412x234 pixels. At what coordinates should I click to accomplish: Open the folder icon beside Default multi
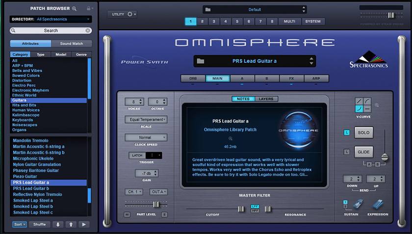click(208, 9)
